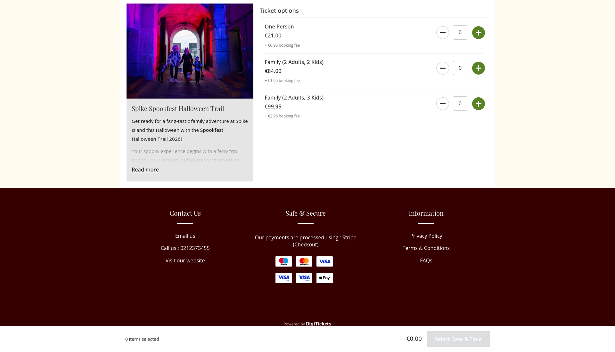Open the FAQs link
This screenshot has width=615, height=352.
pos(426,260)
